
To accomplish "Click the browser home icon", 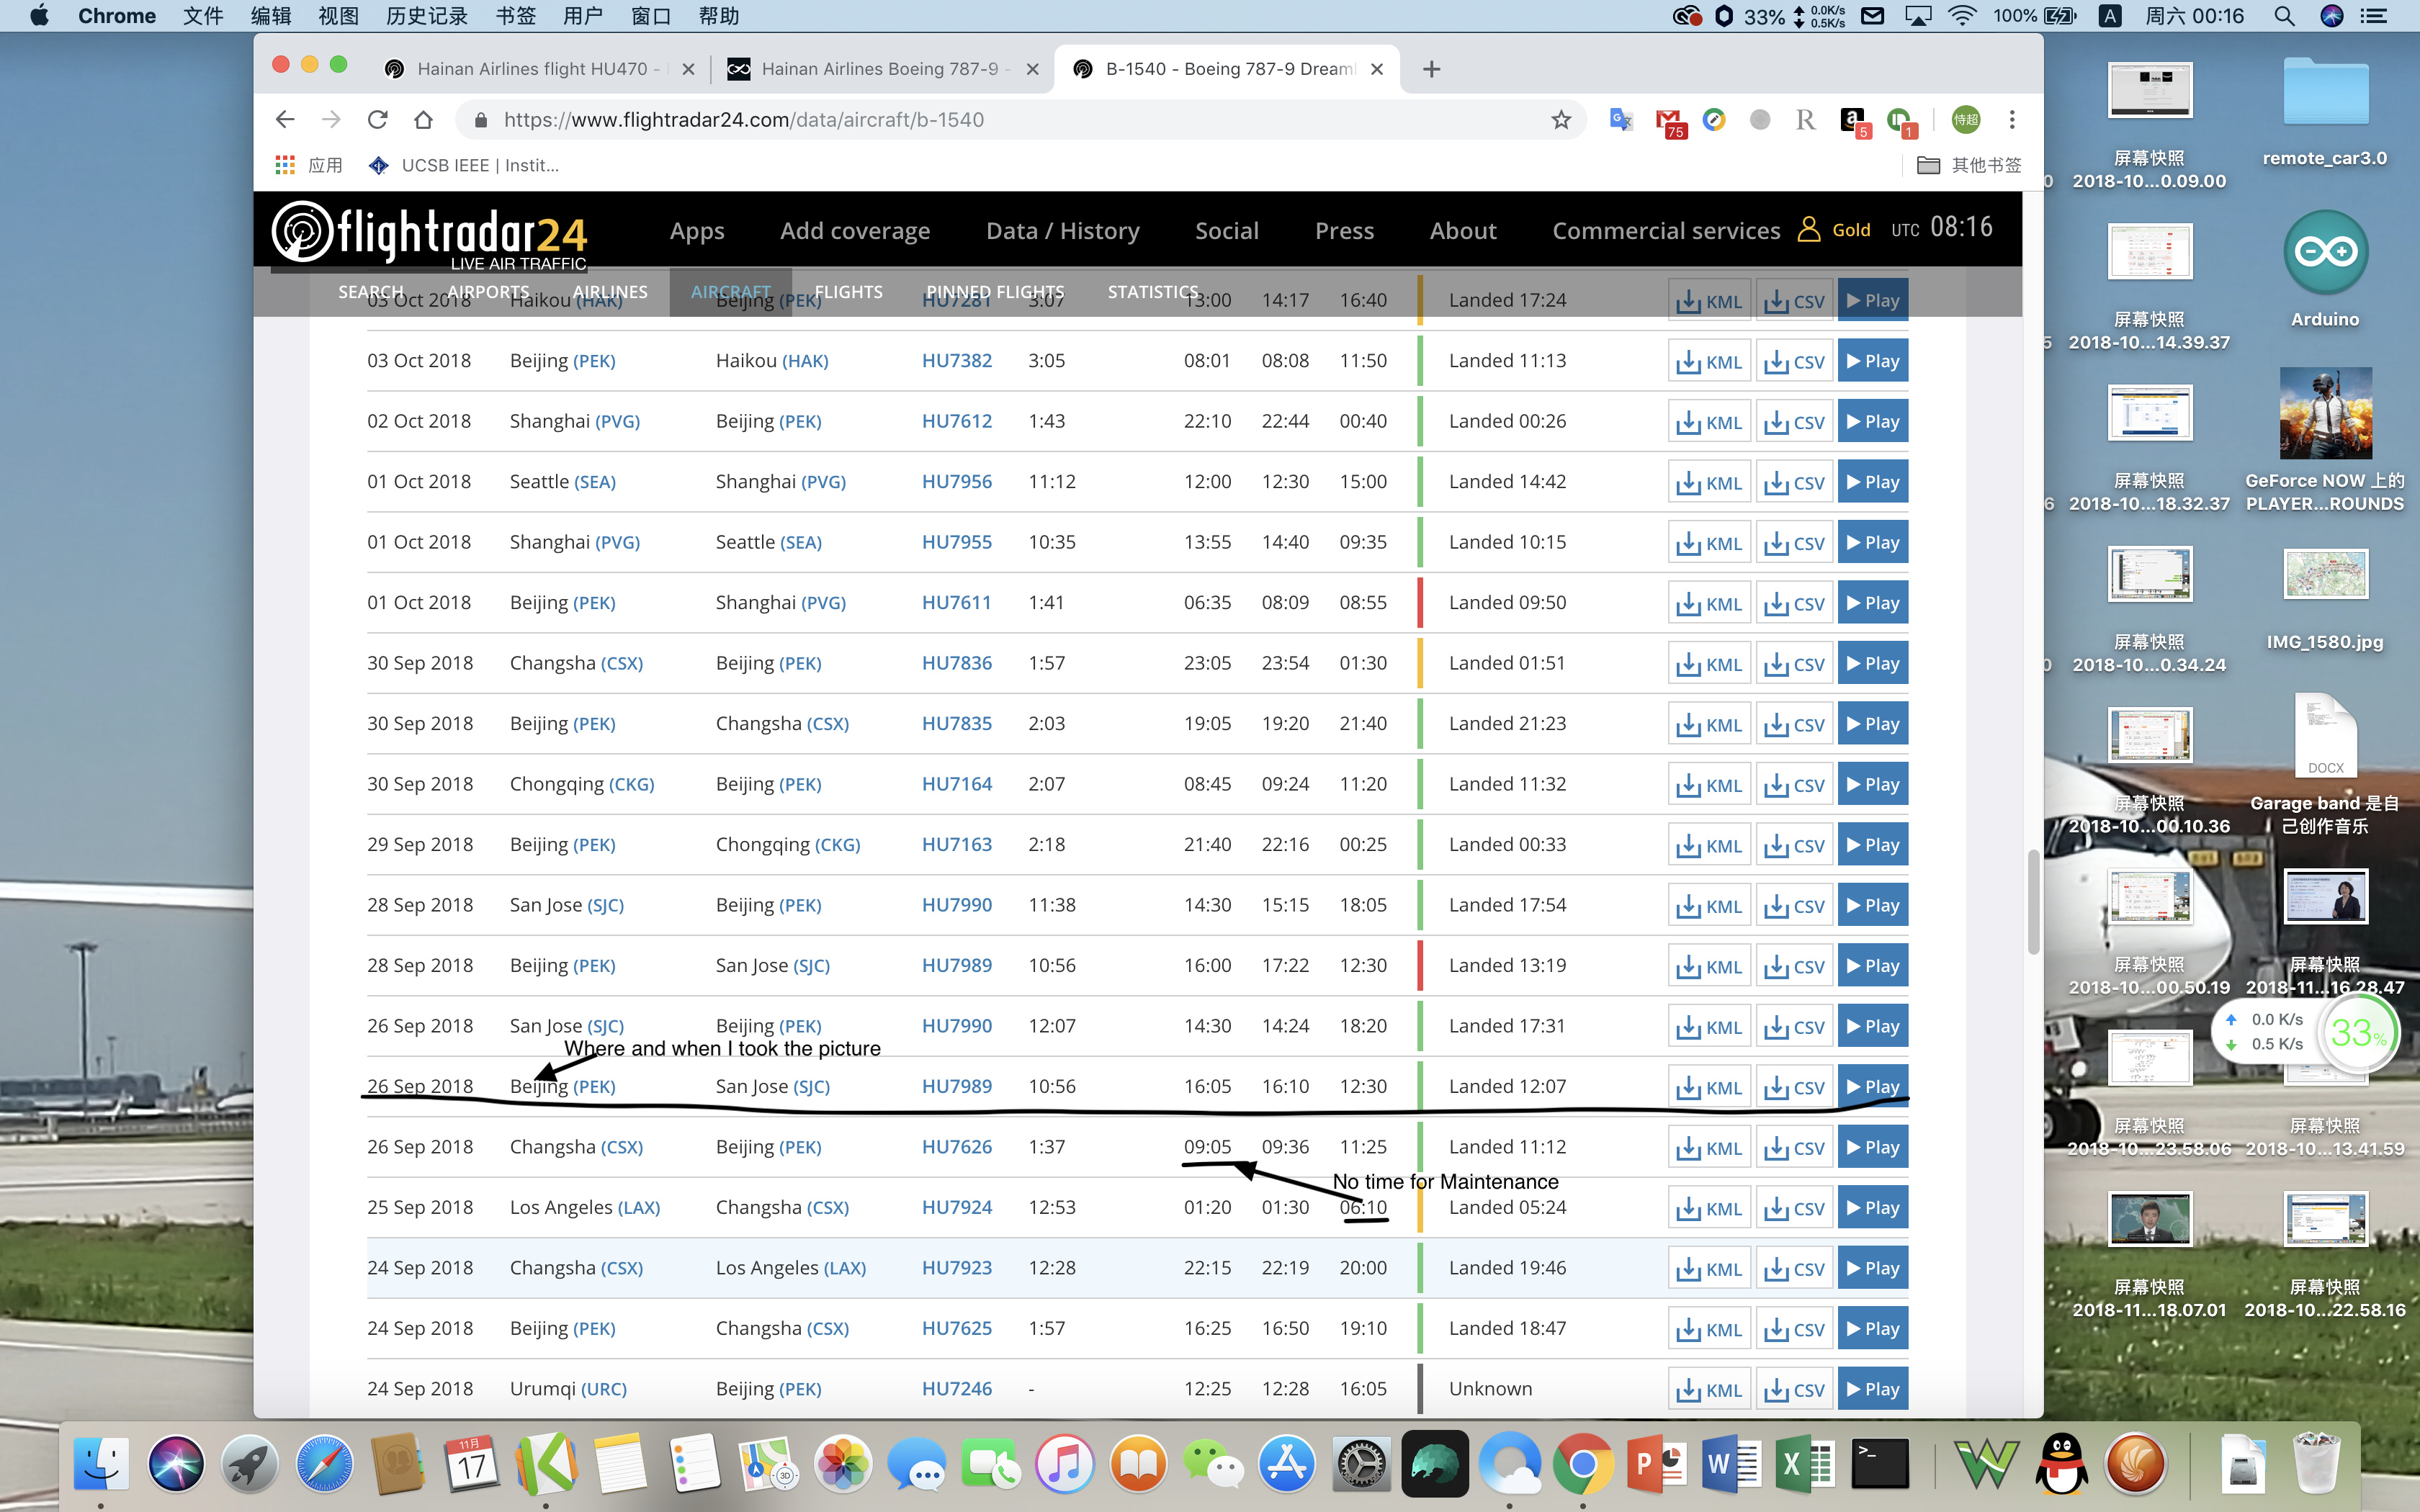I will coord(423,120).
